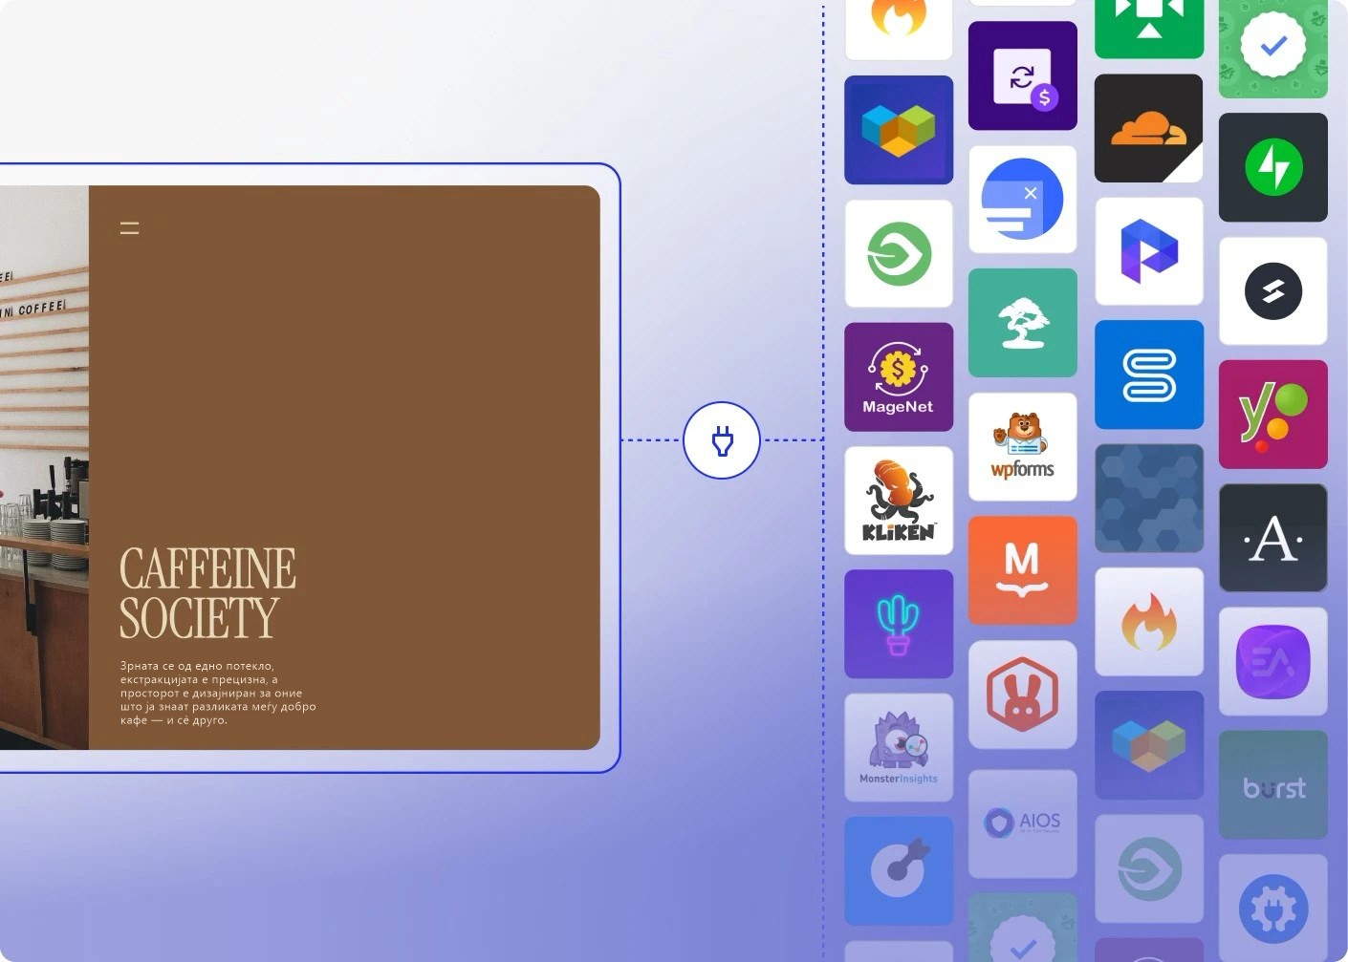
Task: Select the burst statistics plugin icon
Action: (1273, 785)
